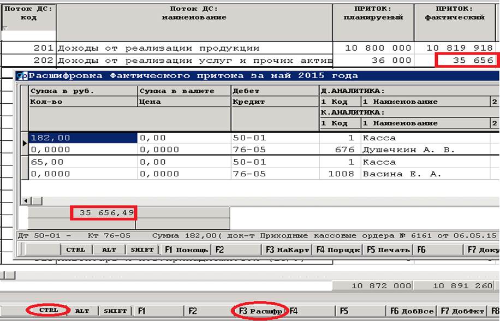The width and height of the screenshot is (500, 321).
Task: Select the 182,00 amount cell
Action: [82, 138]
